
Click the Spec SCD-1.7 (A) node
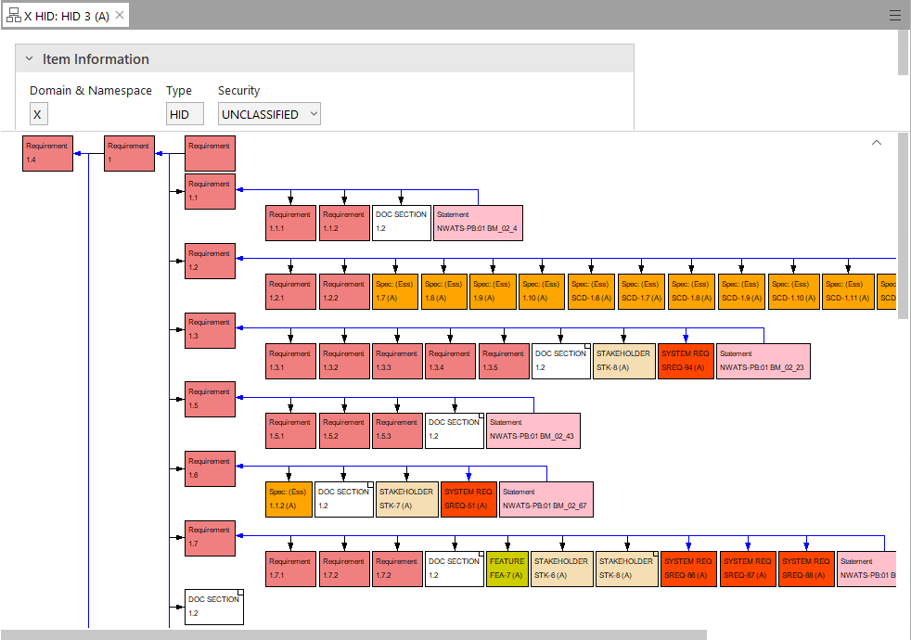point(641,291)
